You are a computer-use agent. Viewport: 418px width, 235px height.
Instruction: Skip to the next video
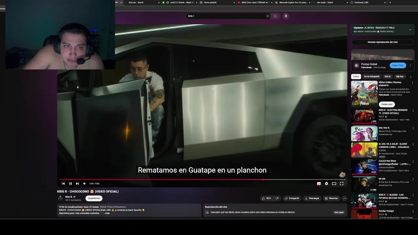pyautogui.click(x=77, y=183)
